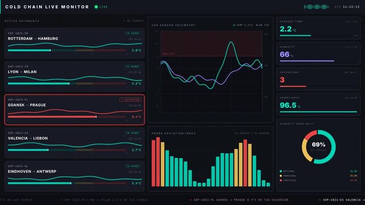Screen dimensions: 365x205
Task: Click the PROBE DEVIATION INDEX heading
Action: (174, 133)
